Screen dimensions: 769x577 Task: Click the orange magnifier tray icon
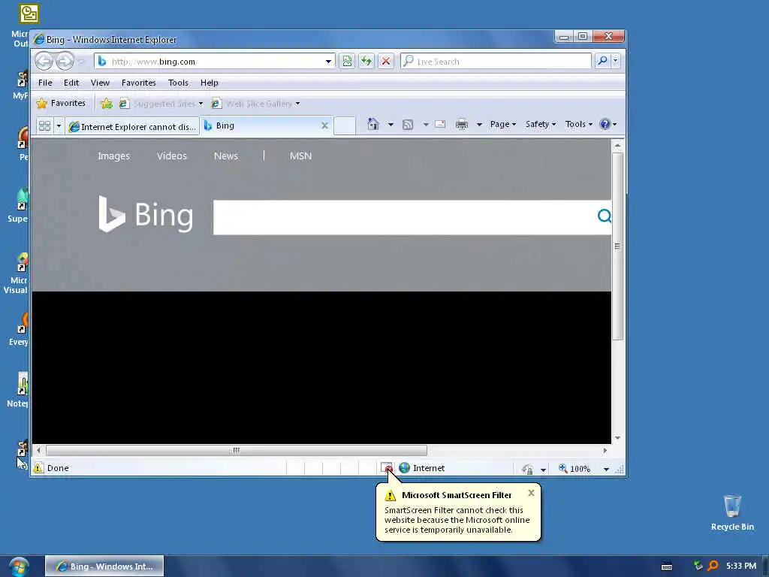pyautogui.click(x=713, y=566)
